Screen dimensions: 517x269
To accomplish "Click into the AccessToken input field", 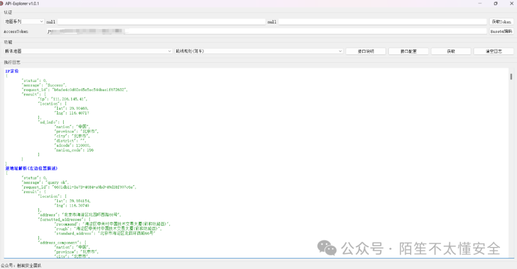I will 267,31.
